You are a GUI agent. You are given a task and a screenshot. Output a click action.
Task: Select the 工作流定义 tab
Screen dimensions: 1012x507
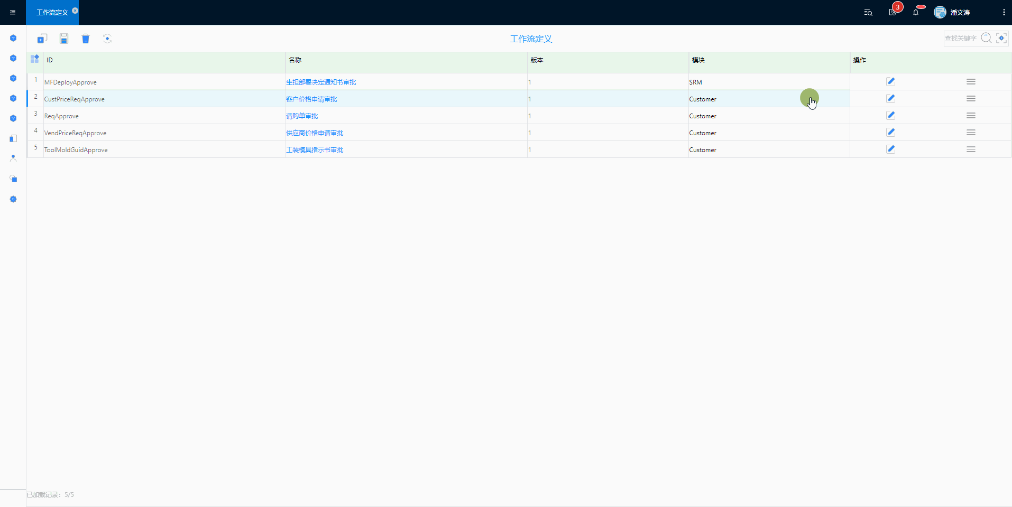pos(52,12)
